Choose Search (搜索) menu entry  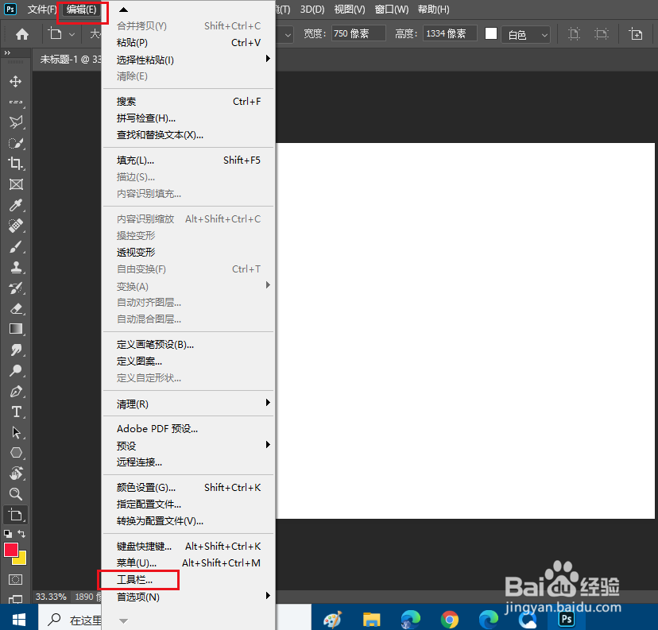point(189,102)
